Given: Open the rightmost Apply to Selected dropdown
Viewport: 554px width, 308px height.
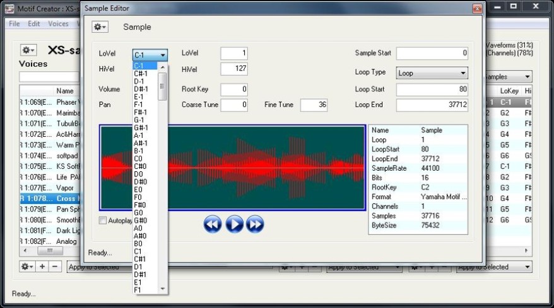Looking at the screenshot, I should 494,267.
